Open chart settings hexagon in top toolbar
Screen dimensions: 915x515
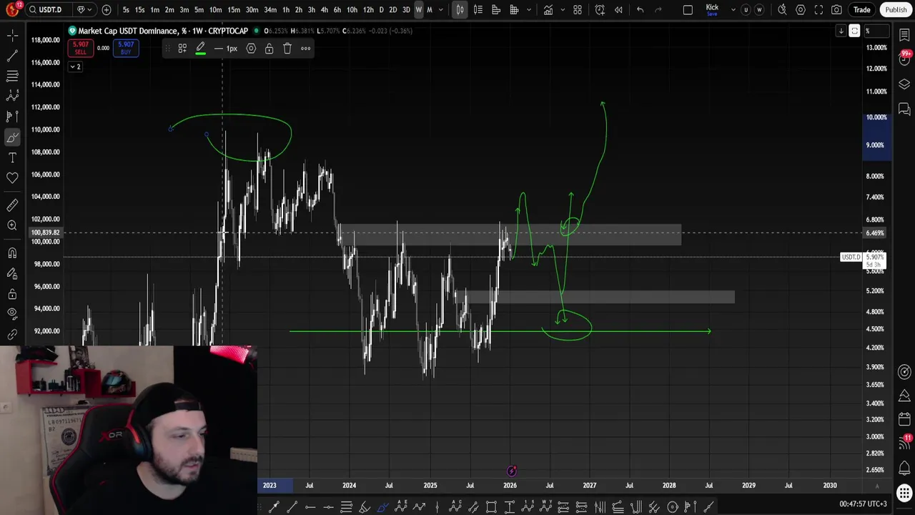tap(801, 10)
